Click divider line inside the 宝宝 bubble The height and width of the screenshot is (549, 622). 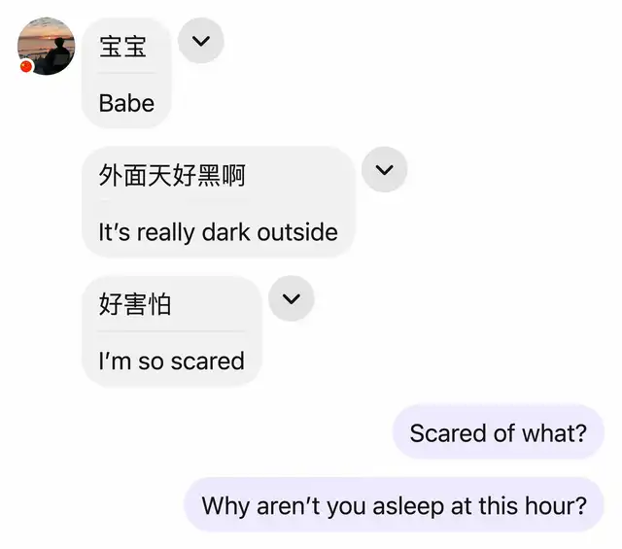click(x=126, y=73)
